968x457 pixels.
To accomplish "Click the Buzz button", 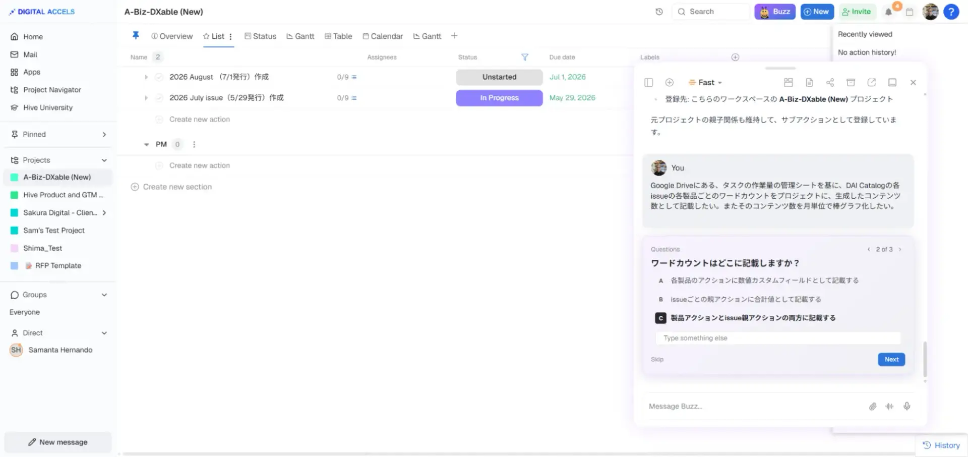I will pos(775,12).
